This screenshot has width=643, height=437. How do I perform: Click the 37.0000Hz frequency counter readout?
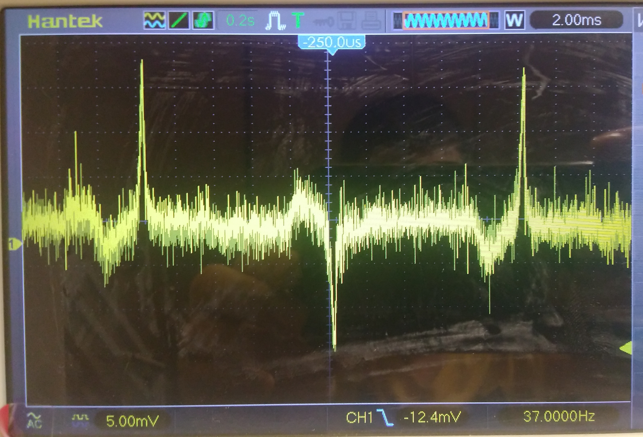coord(559,416)
